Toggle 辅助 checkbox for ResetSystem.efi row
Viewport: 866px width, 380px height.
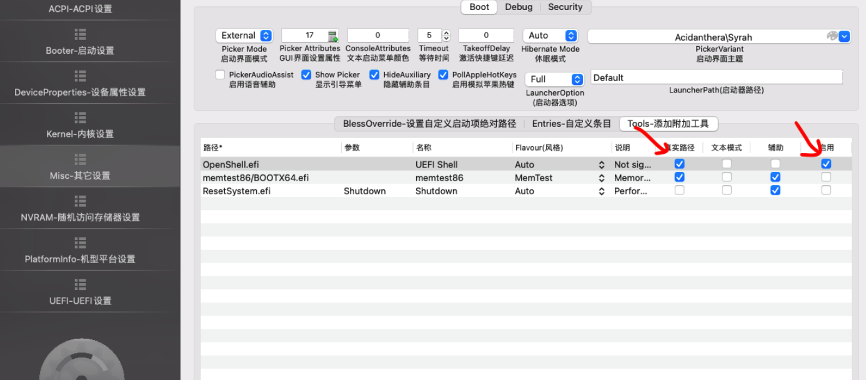point(775,190)
